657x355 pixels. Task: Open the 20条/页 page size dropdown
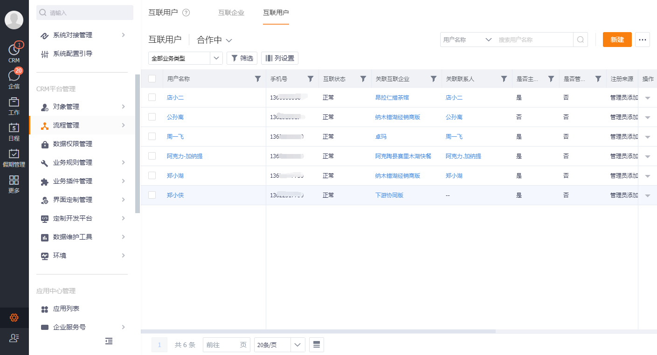(280, 345)
